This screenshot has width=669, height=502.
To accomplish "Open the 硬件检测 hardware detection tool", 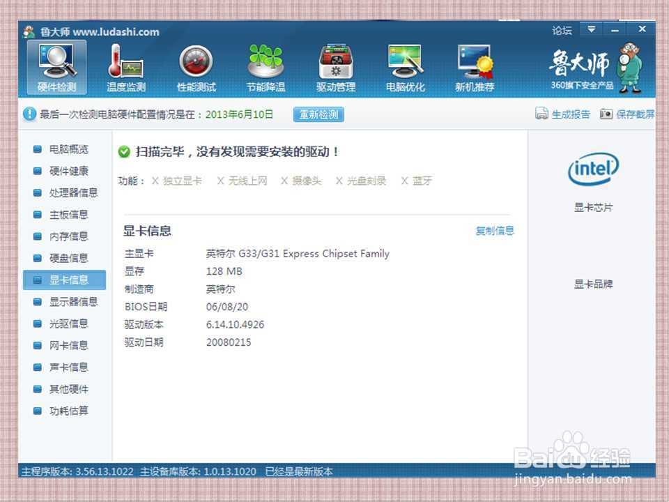I will click(x=56, y=68).
